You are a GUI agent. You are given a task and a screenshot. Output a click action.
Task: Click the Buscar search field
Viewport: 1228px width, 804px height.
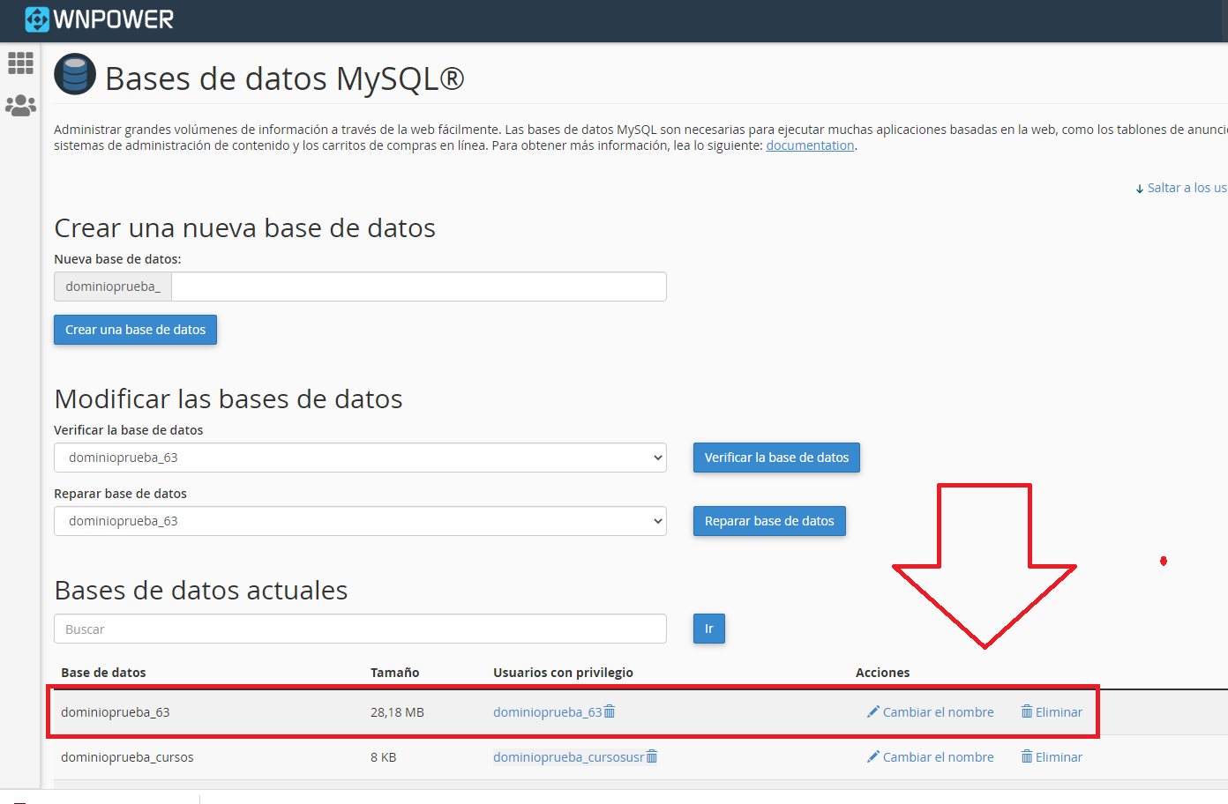(x=360, y=629)
